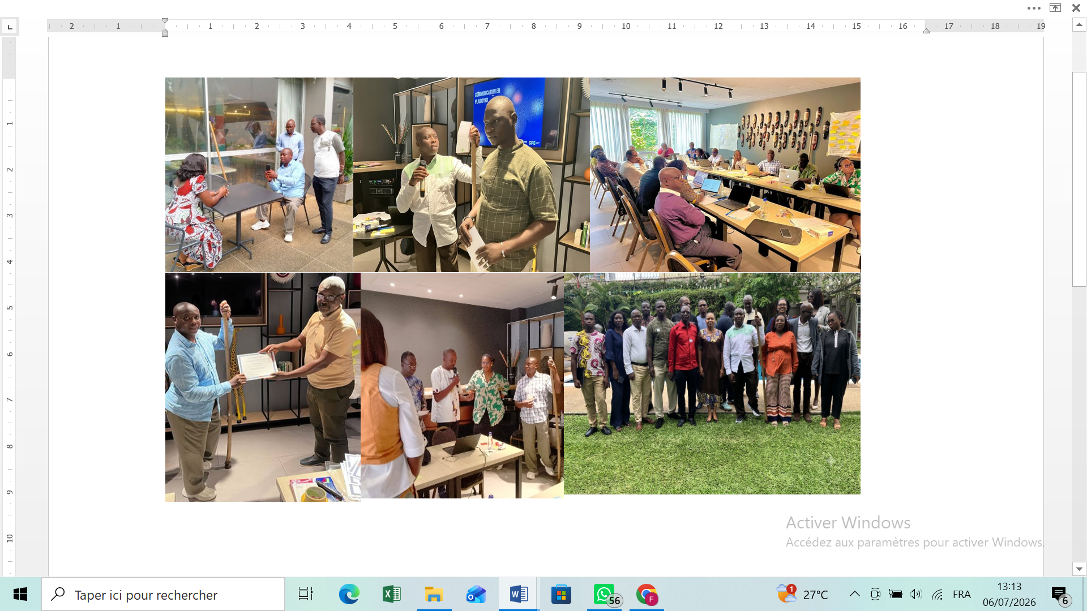Open the three-dots ribbon options menu
The image size is (1087, 611).
point(1034,8)
